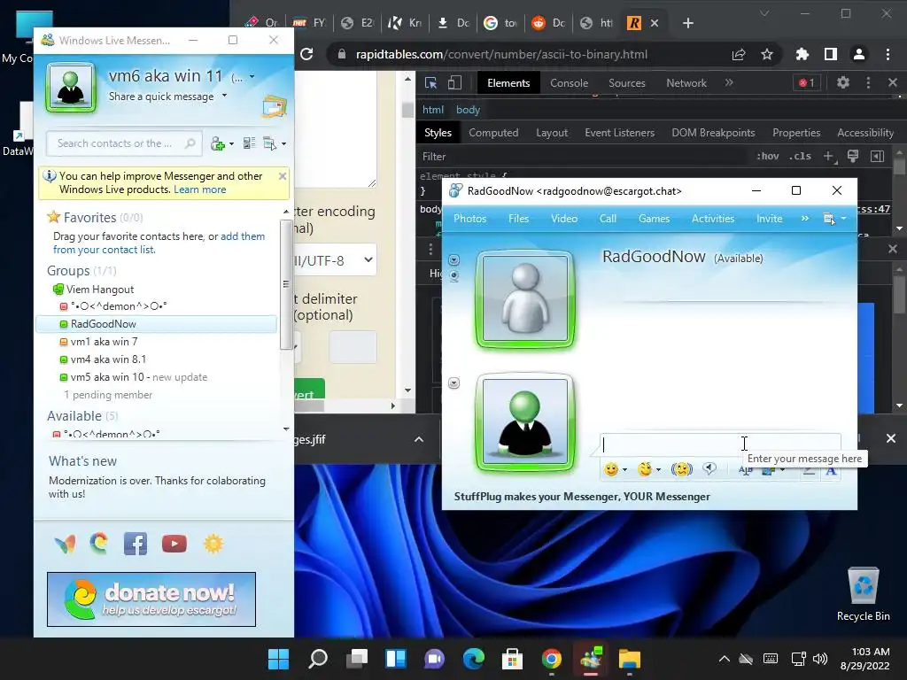Click share page icon in address bar

pos(738,54)
